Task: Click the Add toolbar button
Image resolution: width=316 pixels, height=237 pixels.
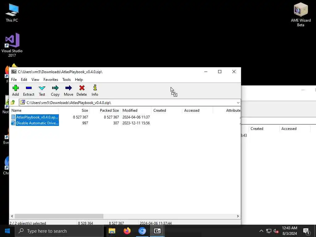Action: click(x=15, y=90)
